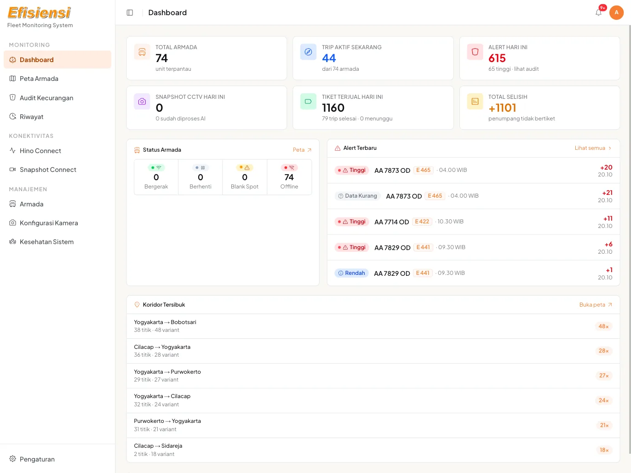
Task: Click the Buka peta link
Action: coord(596,305)
